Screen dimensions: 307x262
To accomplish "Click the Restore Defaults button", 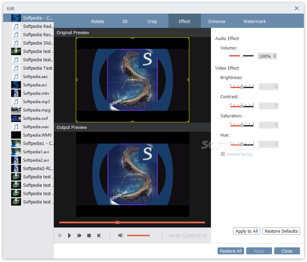I will pos(281,231).
